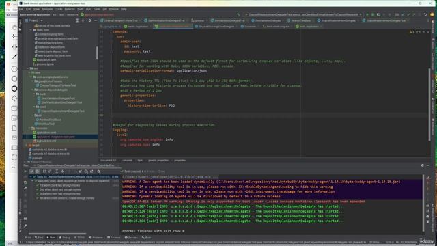Collapse all test results icon
The height and width of the screenshot is (246, 437).
62,172
